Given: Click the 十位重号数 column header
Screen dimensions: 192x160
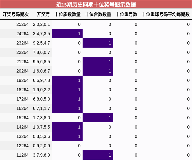Looking at the screenshot, I should click(126, 14).
